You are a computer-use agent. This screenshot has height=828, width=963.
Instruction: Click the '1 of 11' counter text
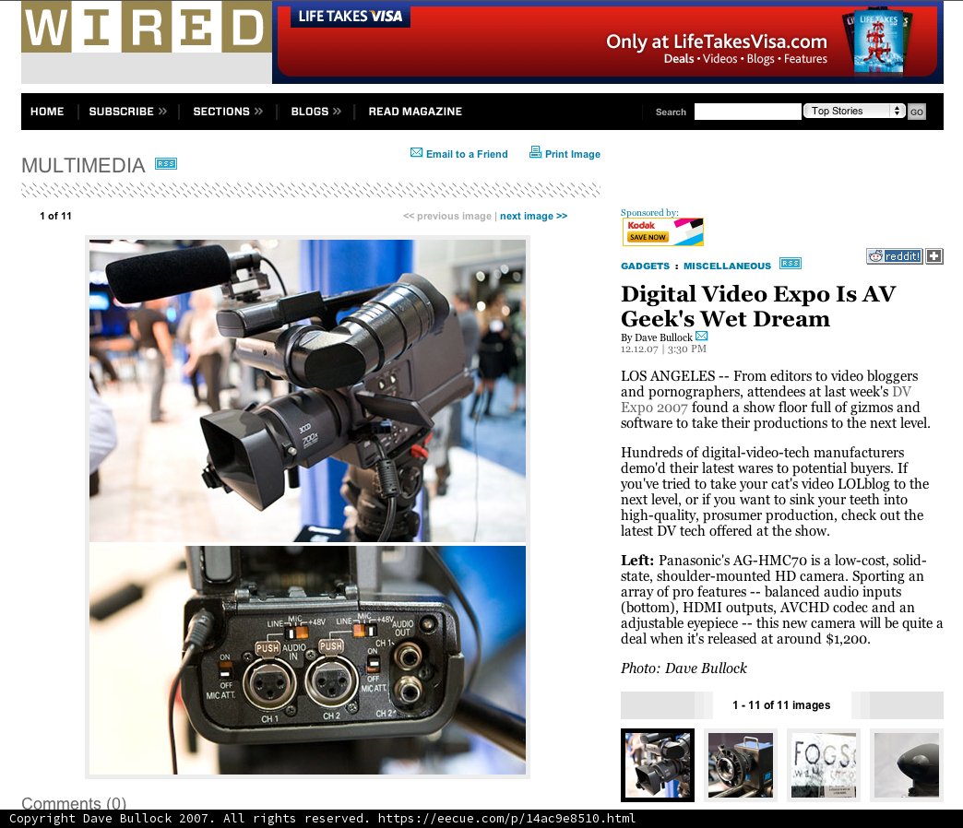point(56,216)
